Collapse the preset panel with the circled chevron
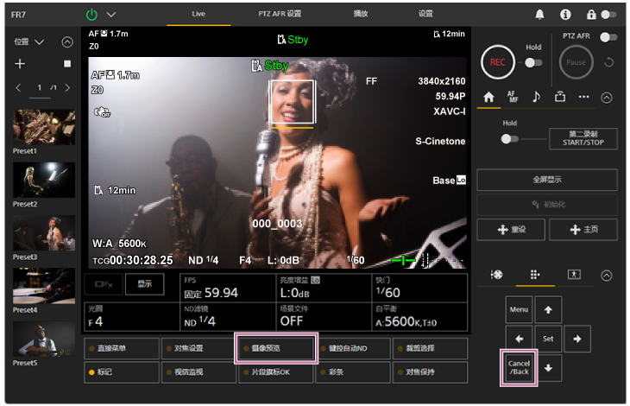The width and height of the screenshot is (630, 406). (67, 41)
